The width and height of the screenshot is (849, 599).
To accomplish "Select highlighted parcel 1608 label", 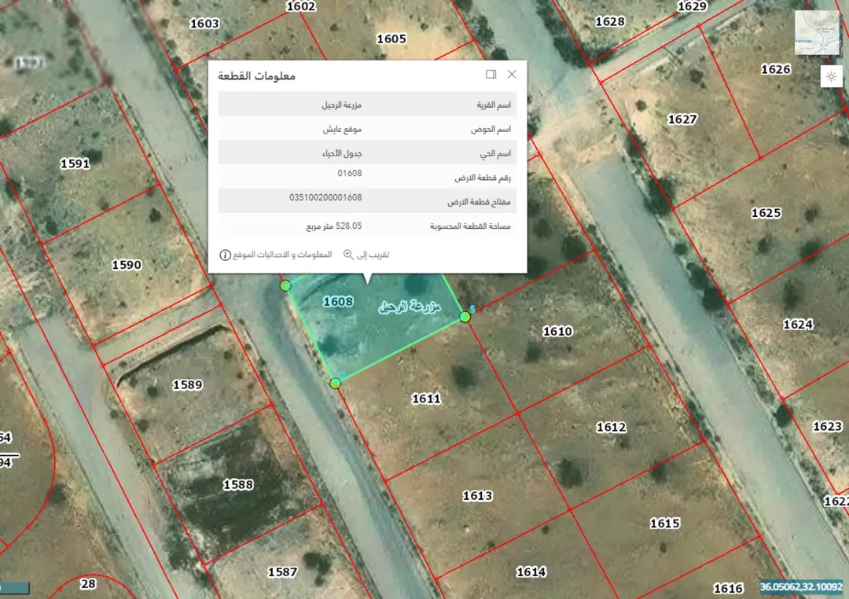I will (338, 301).
